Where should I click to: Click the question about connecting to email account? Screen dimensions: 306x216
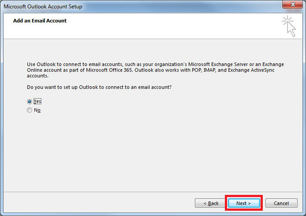click(x=99, y=87)
